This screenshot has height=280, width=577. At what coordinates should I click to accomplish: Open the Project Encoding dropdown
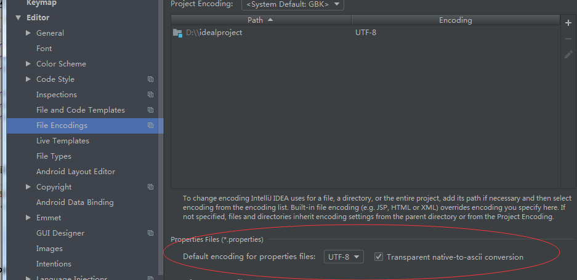(293, 5)
